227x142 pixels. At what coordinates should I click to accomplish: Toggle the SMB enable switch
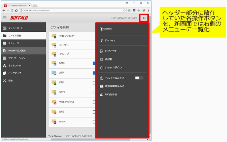point(94,63)
